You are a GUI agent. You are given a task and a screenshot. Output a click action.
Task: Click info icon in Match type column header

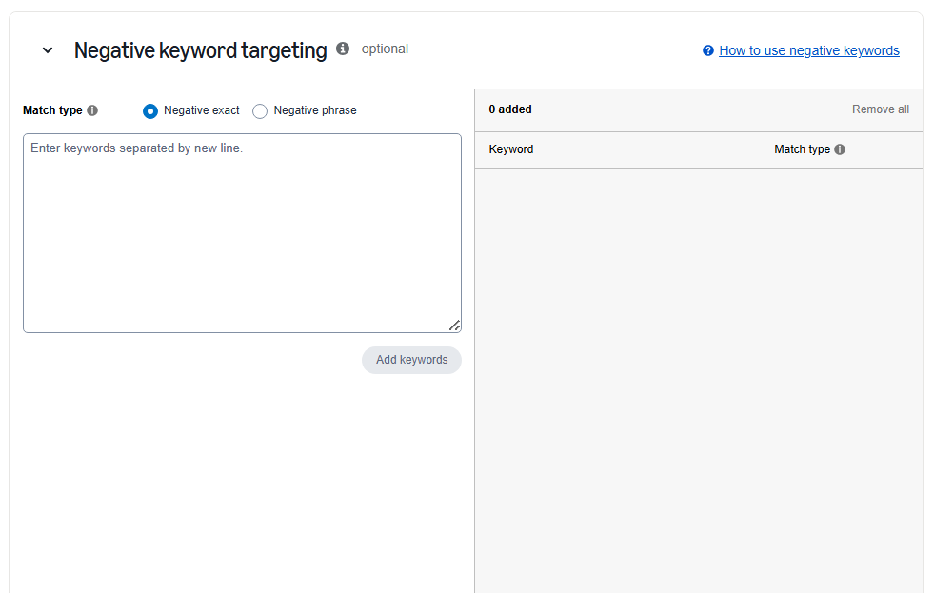tap(840, 149)
